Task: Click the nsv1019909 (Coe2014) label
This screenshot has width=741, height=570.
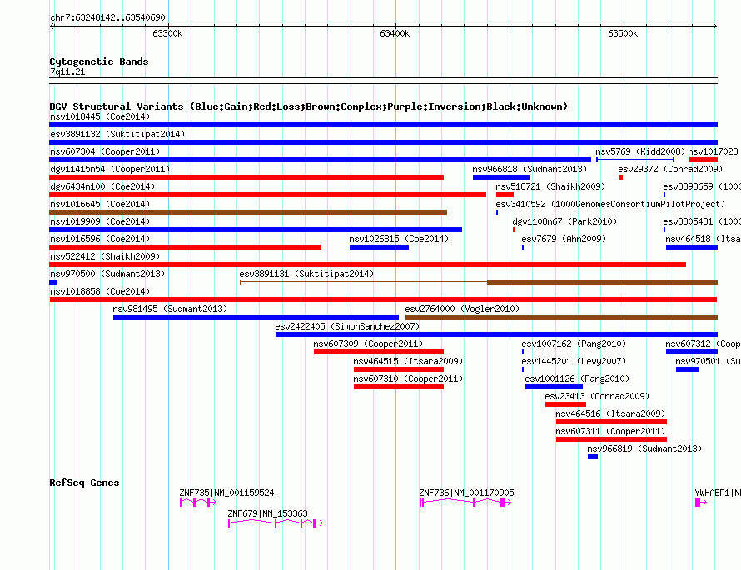Action: pos(100,221)
